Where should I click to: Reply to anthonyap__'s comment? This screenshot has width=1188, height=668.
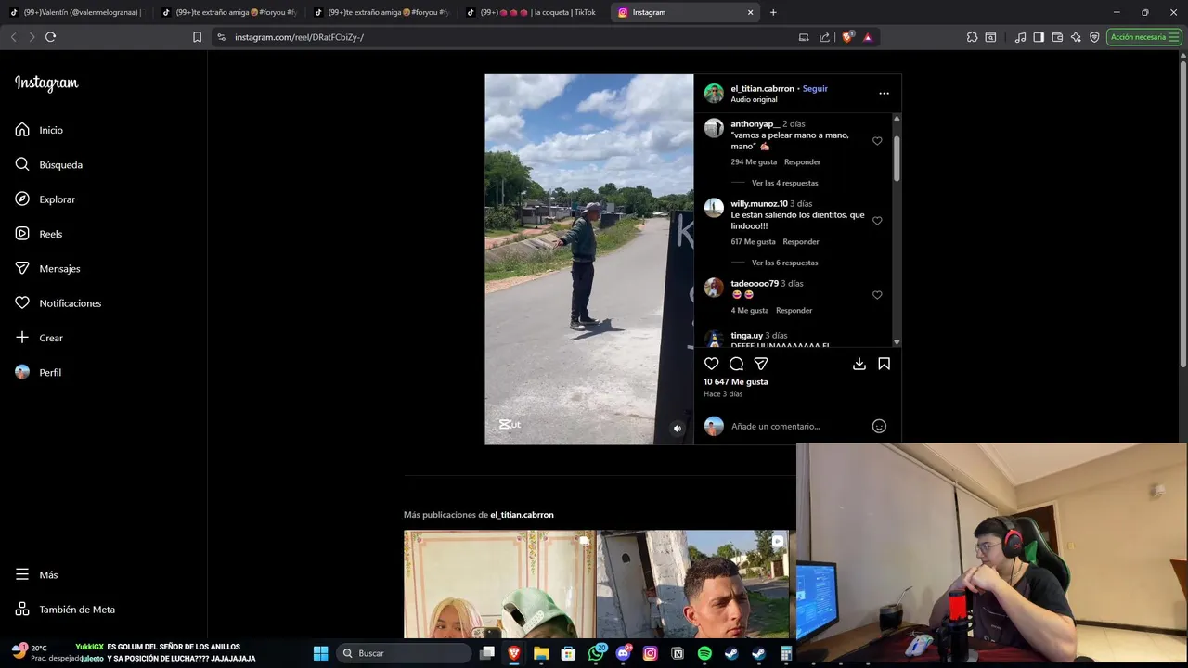tap(802, 162)
